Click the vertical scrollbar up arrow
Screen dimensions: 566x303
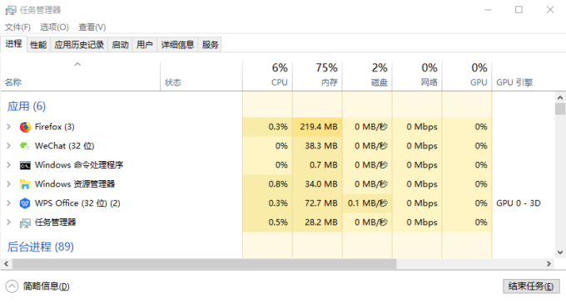560,97
